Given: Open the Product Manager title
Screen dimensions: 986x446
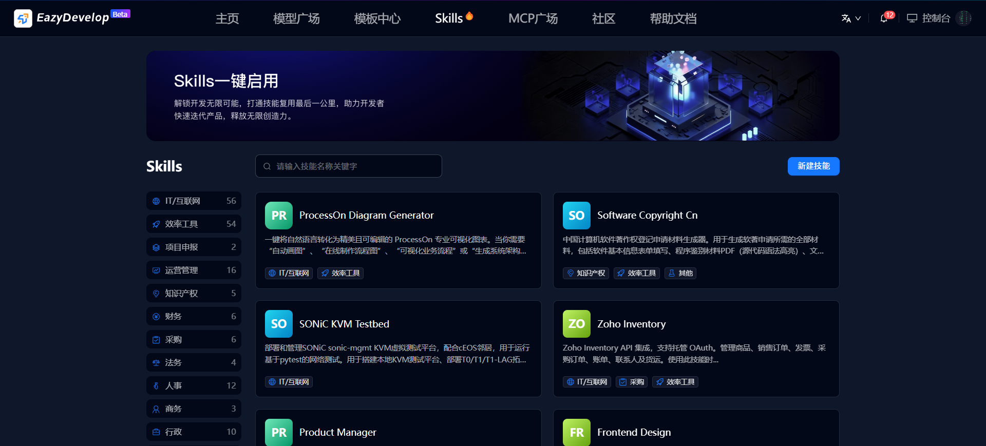Looking at the screenshot, I should [338, 433].
